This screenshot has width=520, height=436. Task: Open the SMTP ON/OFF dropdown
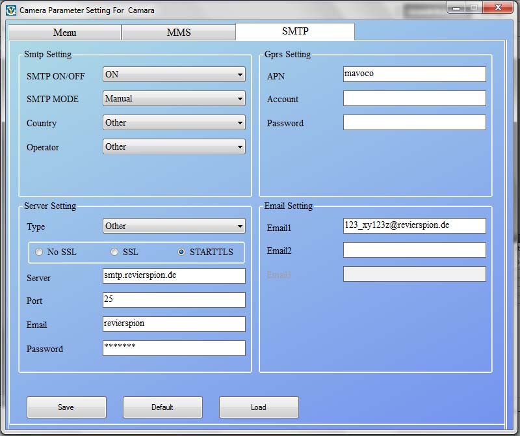(174, 75)
